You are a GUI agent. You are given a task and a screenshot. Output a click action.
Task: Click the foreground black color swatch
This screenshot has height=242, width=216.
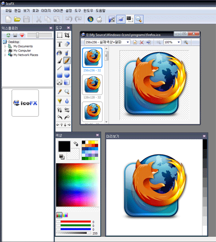point(64,146)
